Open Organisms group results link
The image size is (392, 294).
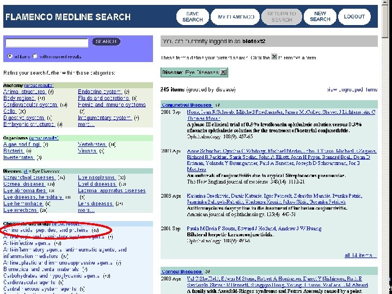44,138
